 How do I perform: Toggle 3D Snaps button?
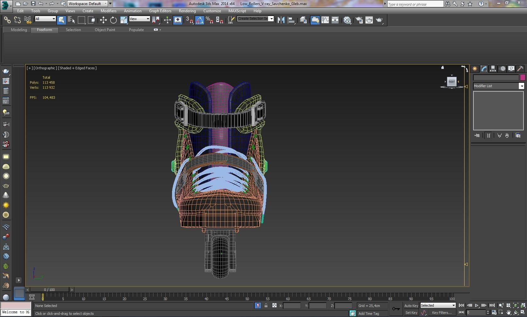click(189, 20)
